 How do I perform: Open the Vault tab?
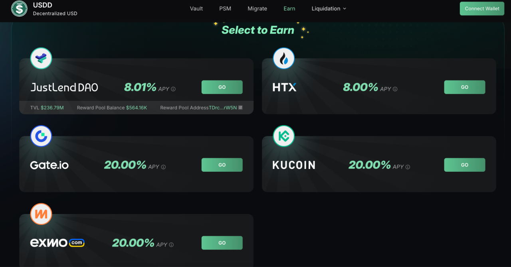[x=196, y=8]
